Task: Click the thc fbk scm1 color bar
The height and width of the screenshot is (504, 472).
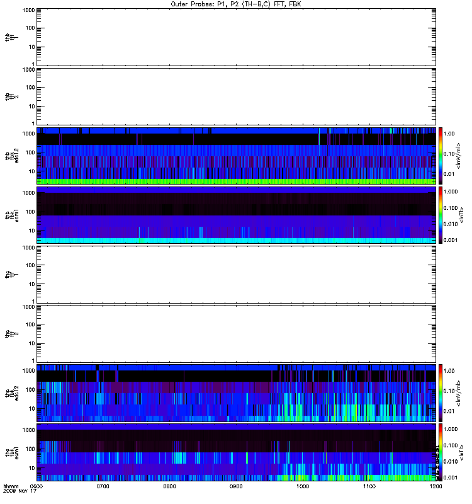Action: 441,452
